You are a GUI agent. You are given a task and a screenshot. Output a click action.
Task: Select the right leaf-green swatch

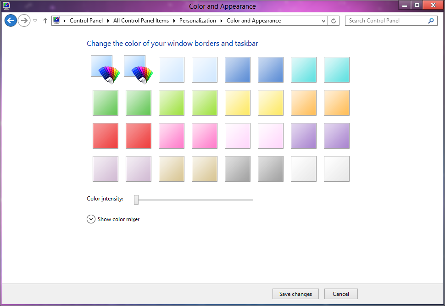[x=139, y=103]
